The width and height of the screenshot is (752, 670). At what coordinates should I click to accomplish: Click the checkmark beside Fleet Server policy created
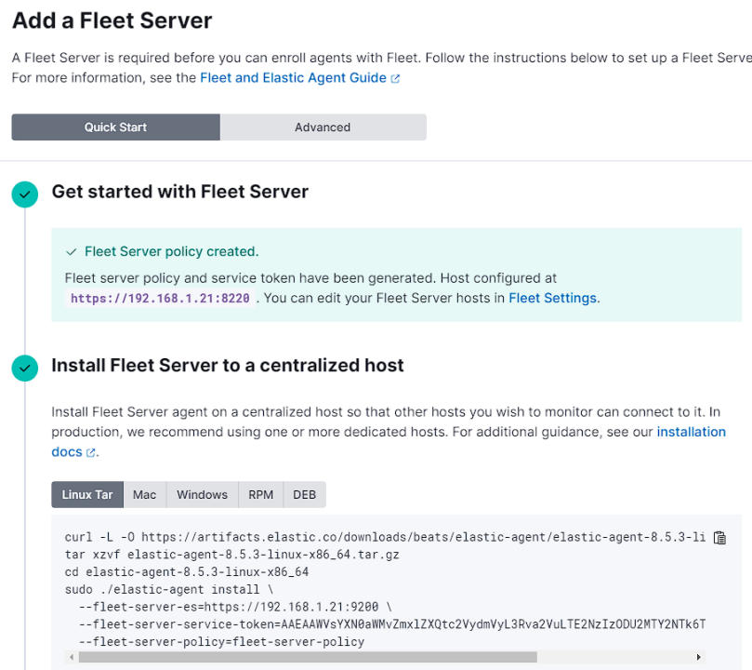[72, 252]
